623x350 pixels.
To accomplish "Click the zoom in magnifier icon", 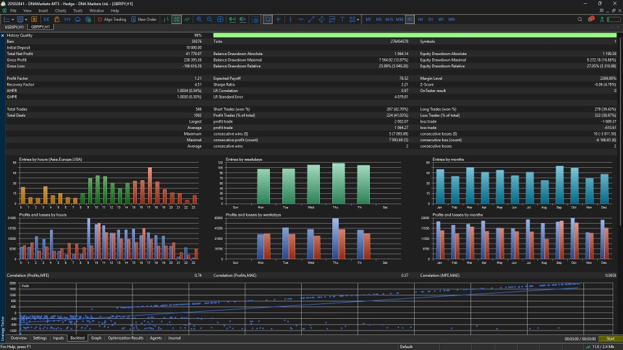I will (x=199, y=19).
